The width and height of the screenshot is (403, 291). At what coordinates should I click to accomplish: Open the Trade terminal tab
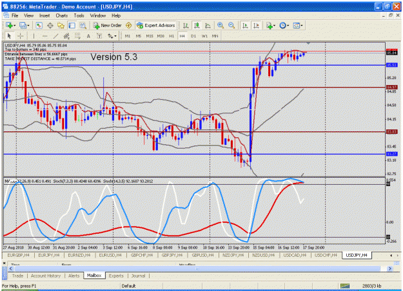17,276
